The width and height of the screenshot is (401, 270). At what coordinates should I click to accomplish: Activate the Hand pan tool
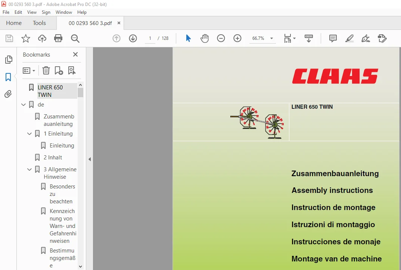point(205,38)
